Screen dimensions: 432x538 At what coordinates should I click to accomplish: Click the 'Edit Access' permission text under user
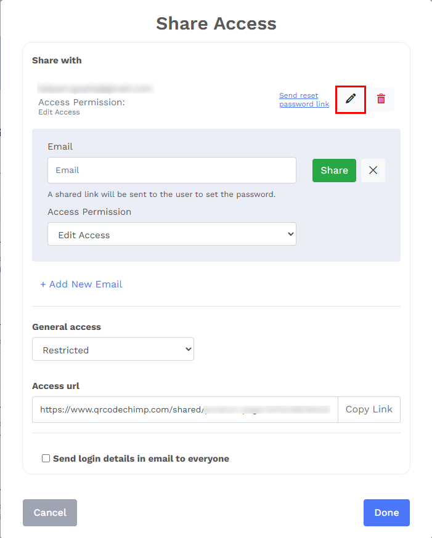59,112
